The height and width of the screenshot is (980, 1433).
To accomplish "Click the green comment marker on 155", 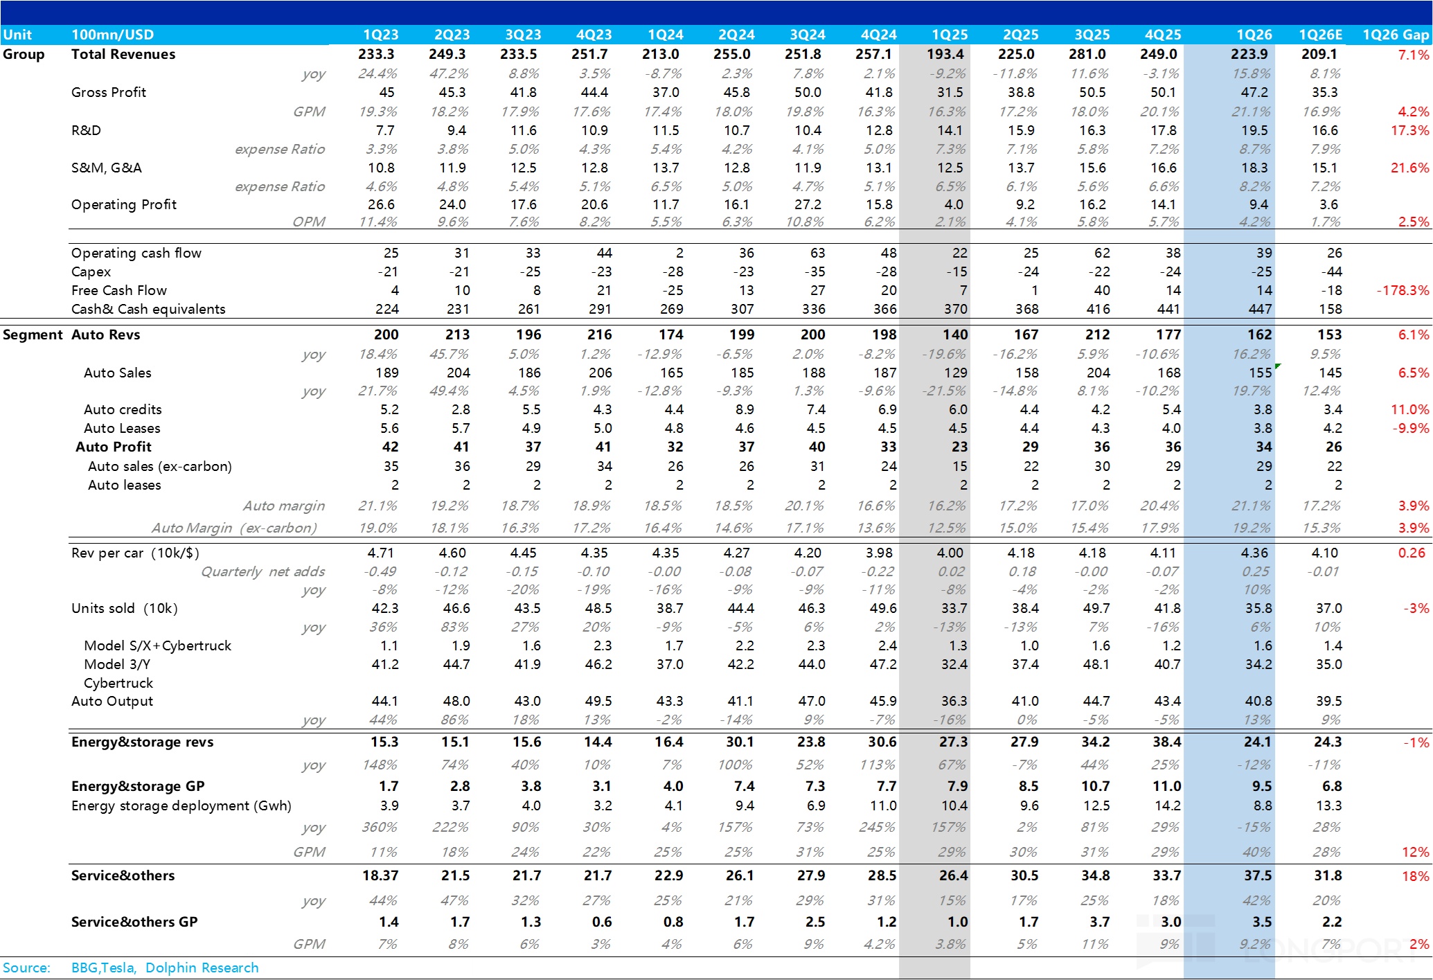I will pyautogui.click(x=1277, y=366).
